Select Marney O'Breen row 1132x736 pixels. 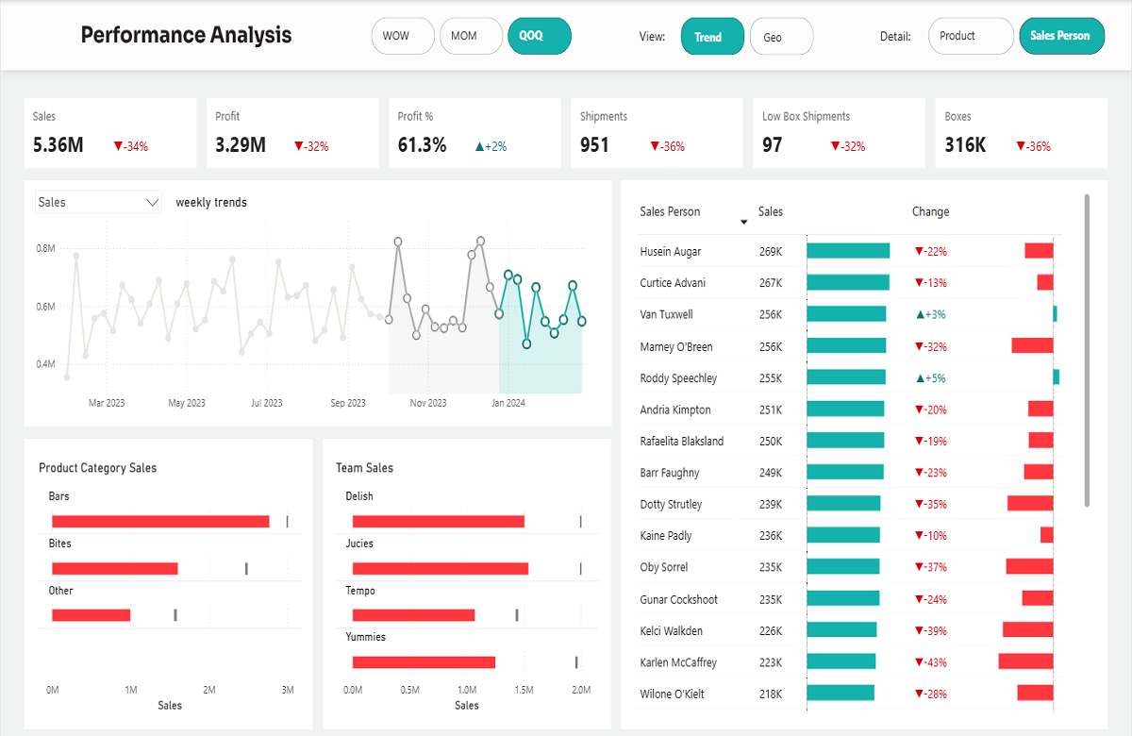coord(849,346)
